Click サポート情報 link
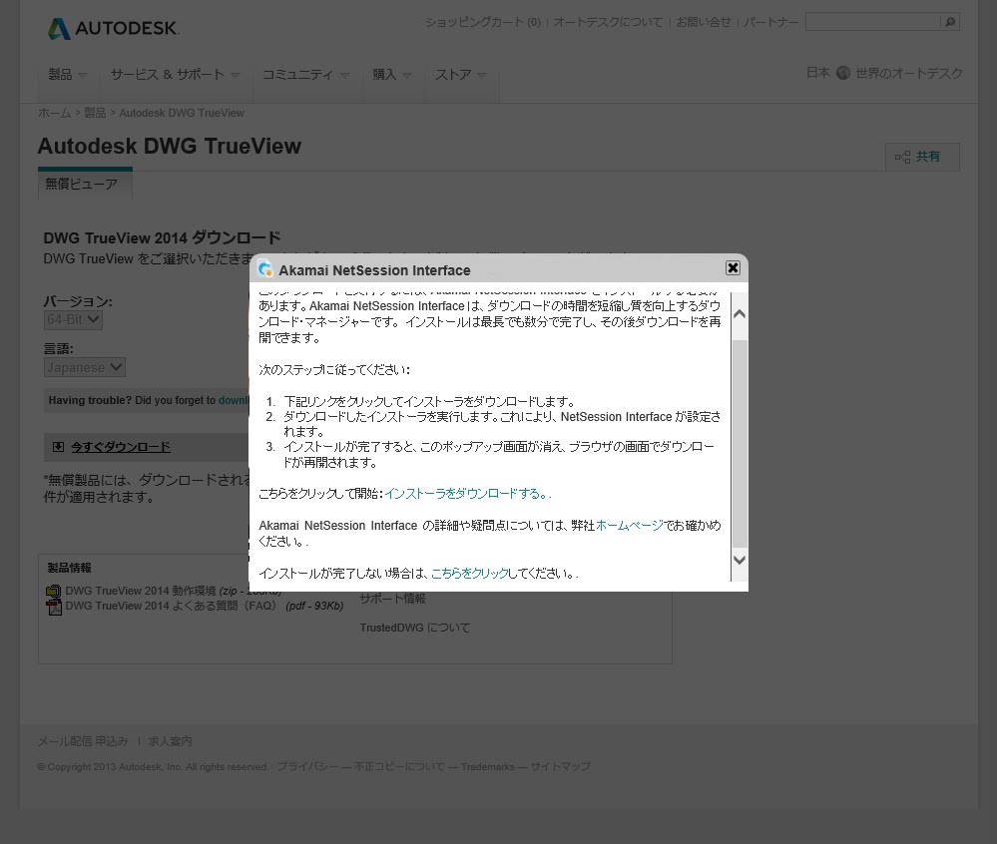The image size is (997, 844). pyautogui.click(x=392, y=599)
